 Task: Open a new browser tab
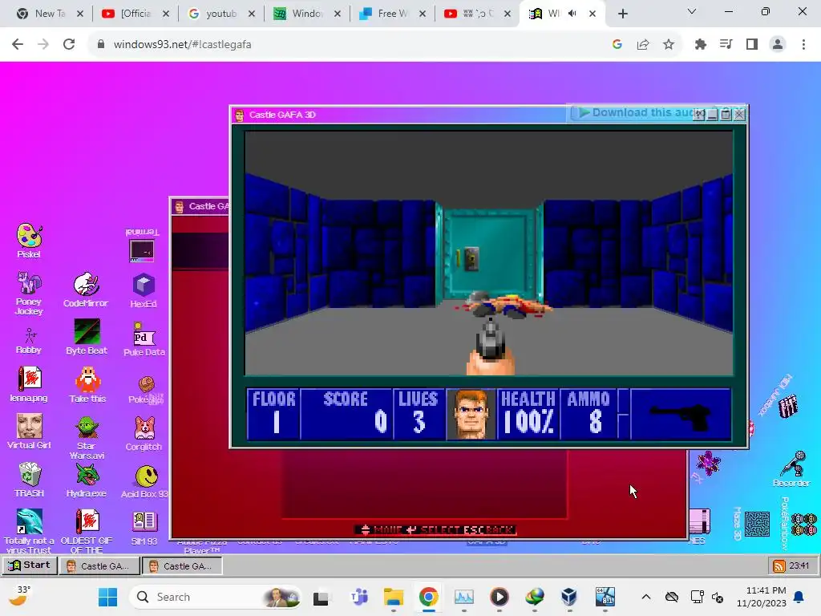[x=622, y=14]
